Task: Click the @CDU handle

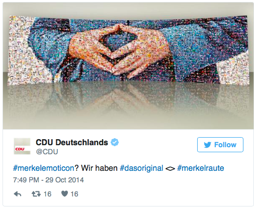Action: pyautogui.click(x=47, y=152)
